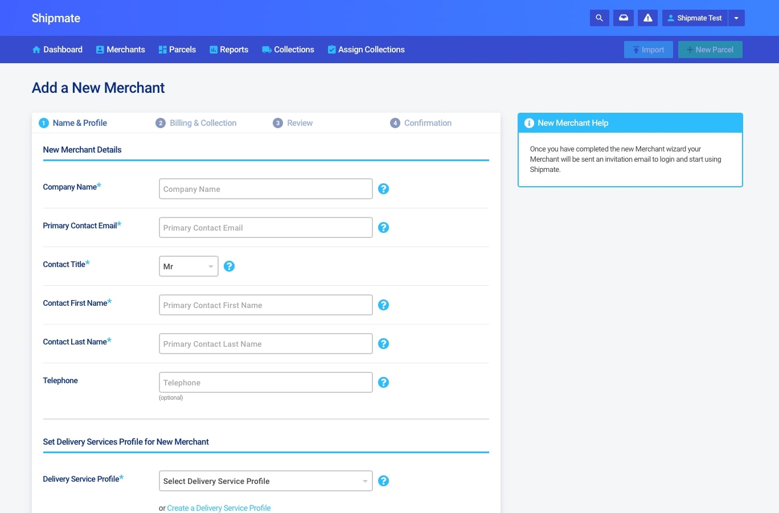Click the Dashboard home icon
Screen dimensions: 779x513
coord(36,50)
